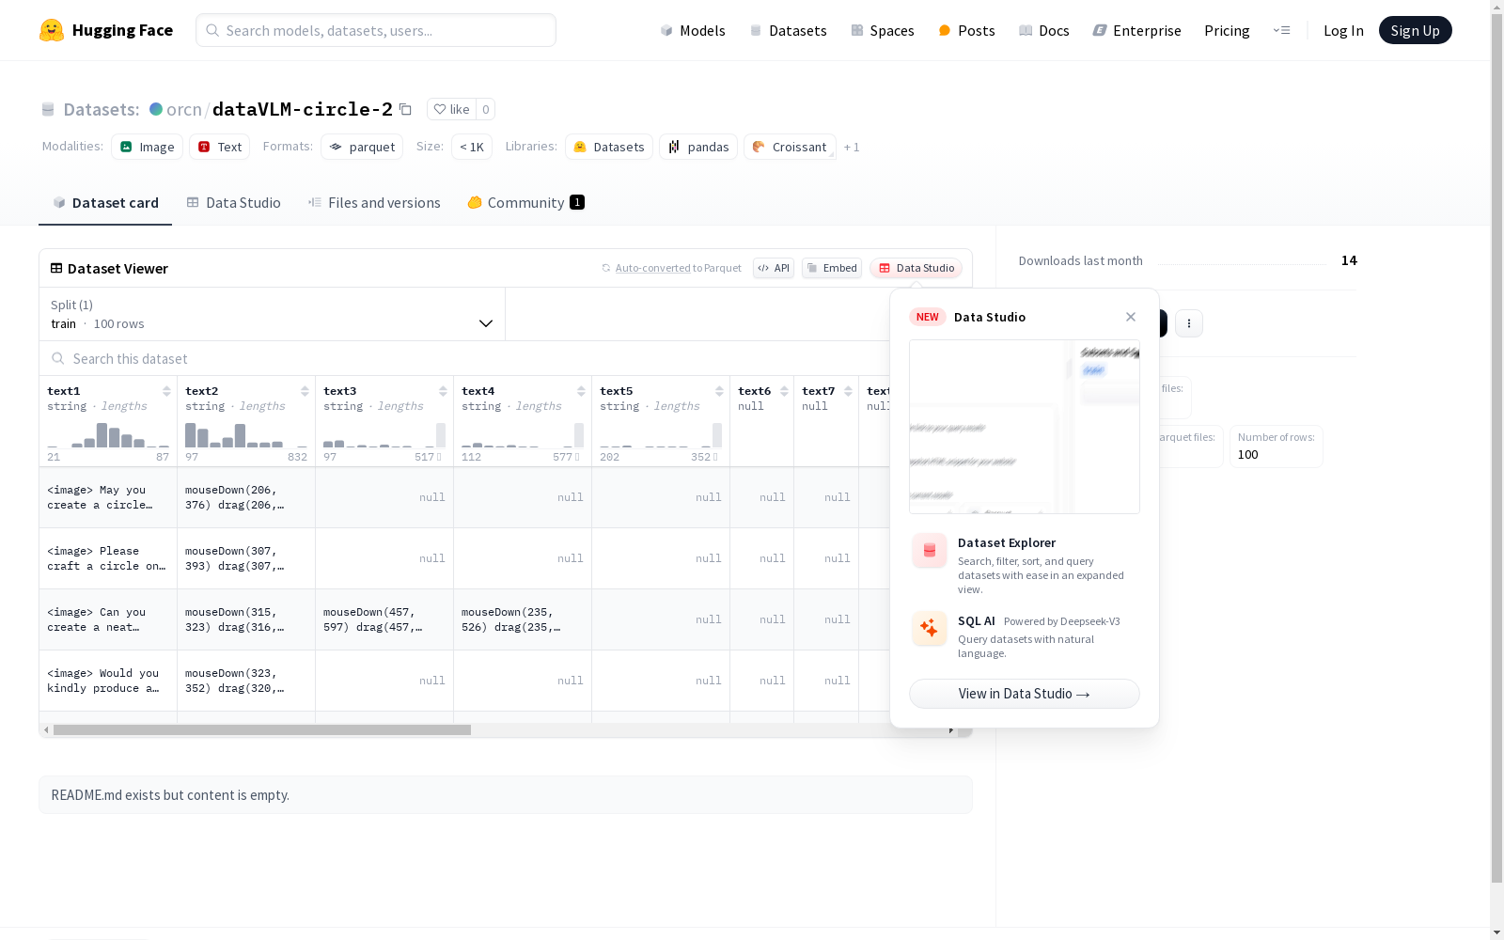
Task: Open the Files and versions tab
Action: coord(374,203)
